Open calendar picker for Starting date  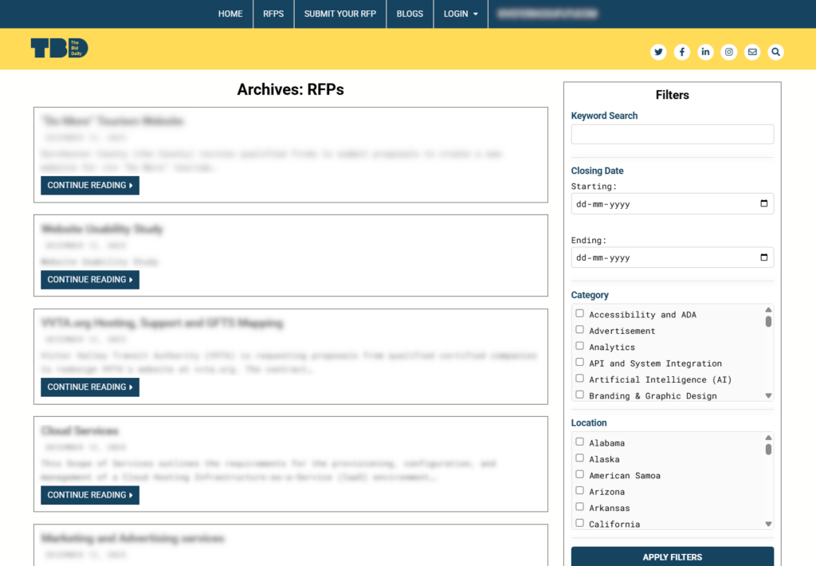pyautogui.click(x=763, y=203)
